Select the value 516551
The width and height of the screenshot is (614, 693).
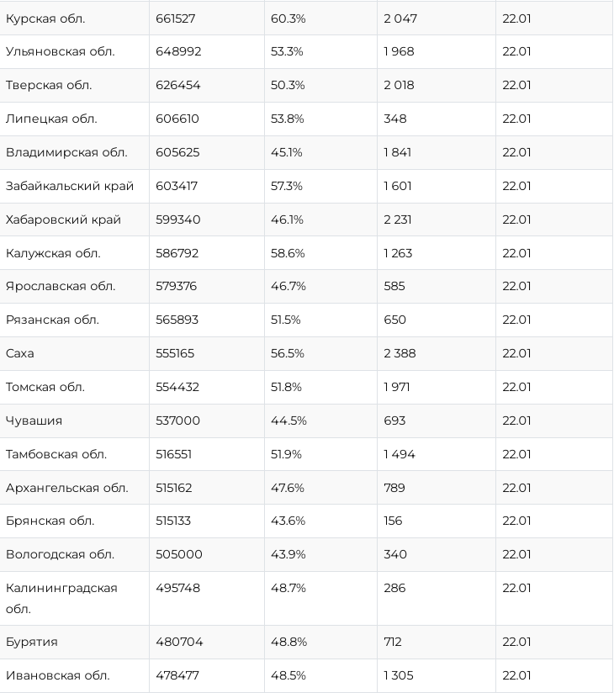click(174, 455)
